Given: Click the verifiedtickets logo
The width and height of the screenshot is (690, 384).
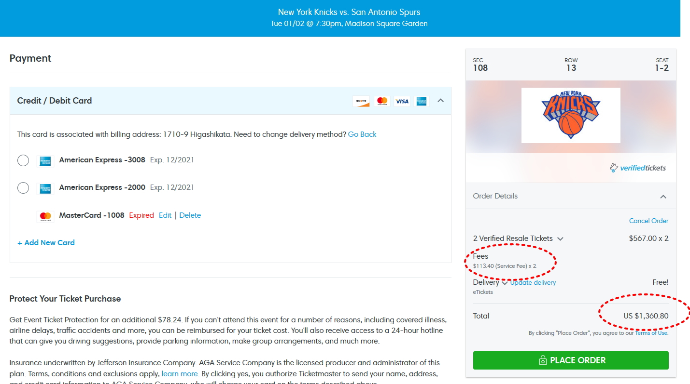Looking at the screenshot, I should (638, 168).
